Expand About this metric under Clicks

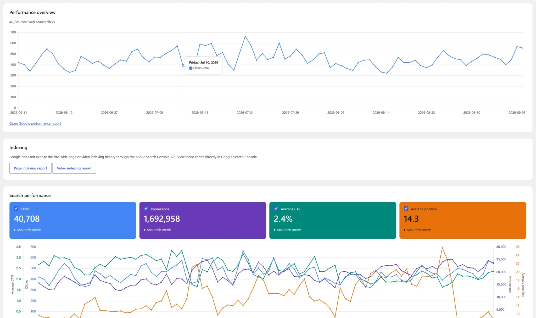pos(27,230)
